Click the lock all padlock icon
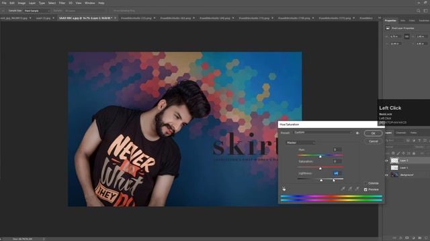 coord(414,153)
